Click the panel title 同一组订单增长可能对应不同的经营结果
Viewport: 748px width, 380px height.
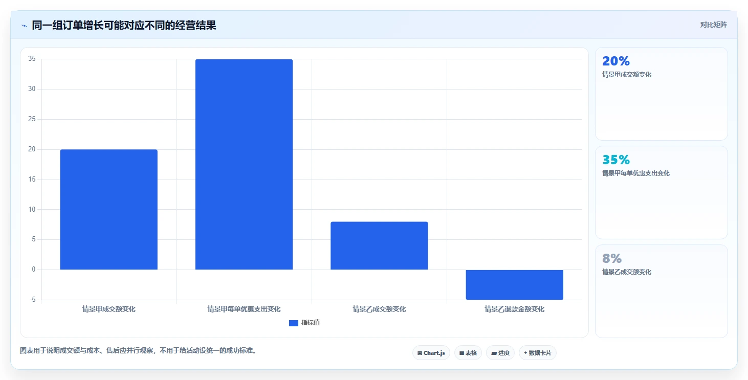click(124, 26)
